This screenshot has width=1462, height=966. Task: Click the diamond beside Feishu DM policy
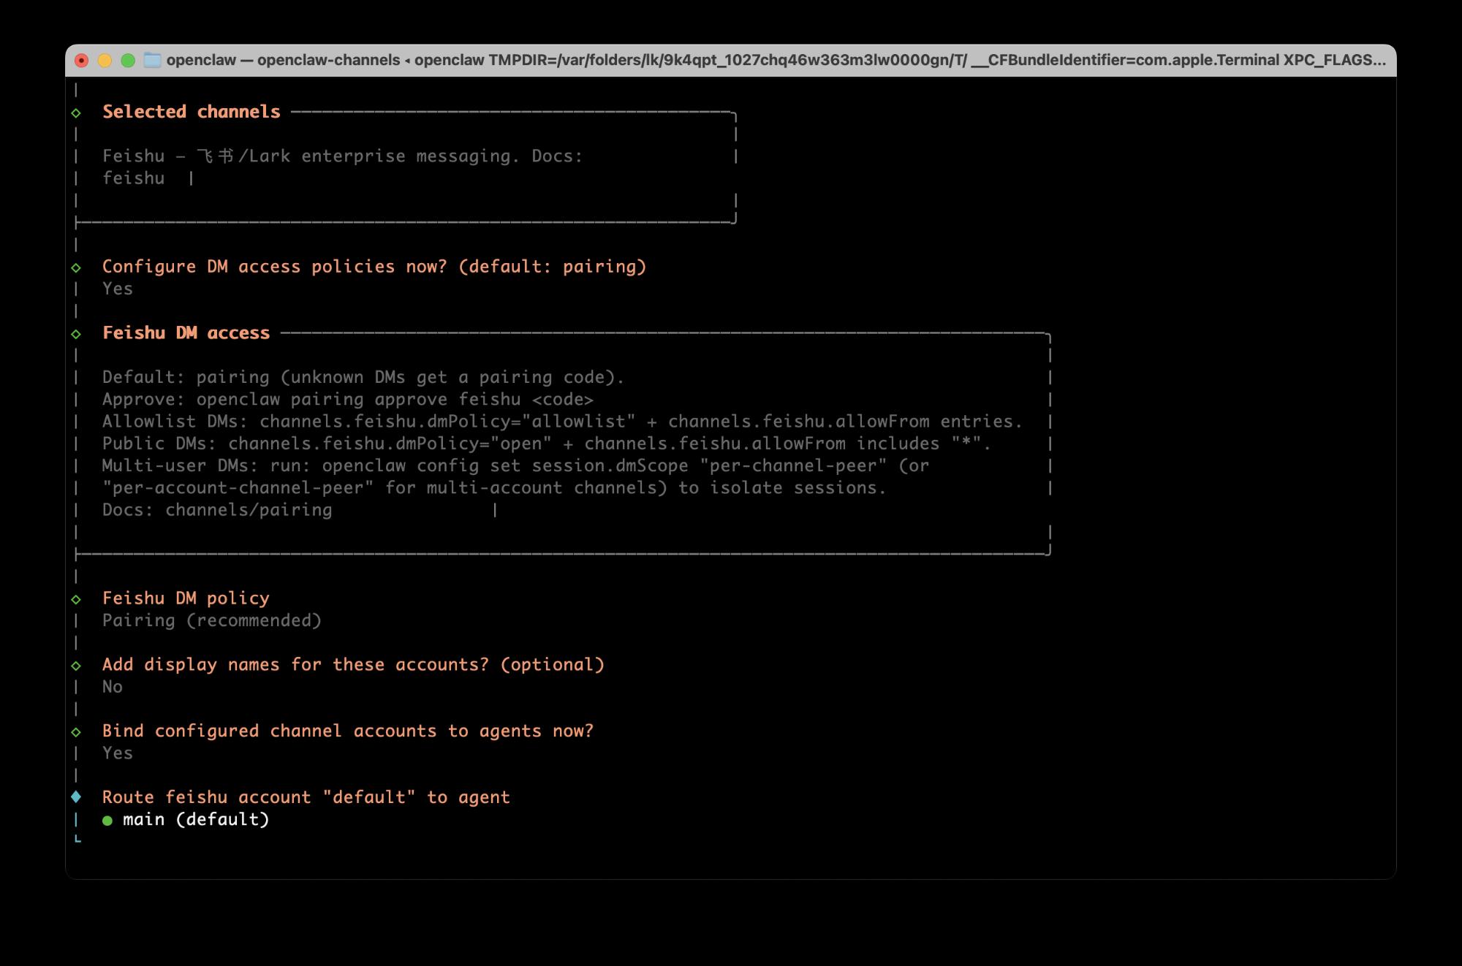tap(76, 599)
